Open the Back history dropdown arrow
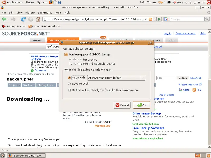 9,19
